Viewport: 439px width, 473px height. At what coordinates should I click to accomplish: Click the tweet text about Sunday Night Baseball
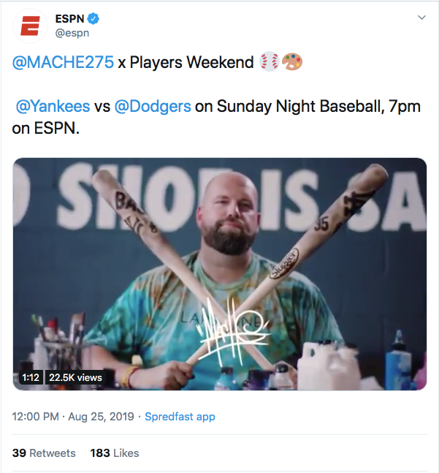(307, 106)
